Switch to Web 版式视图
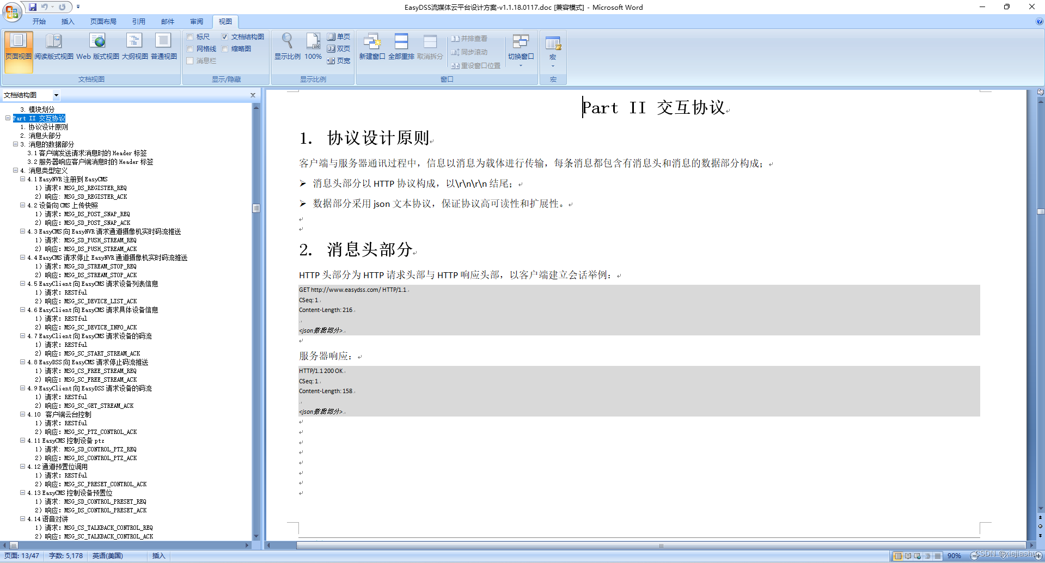 (97, 46)
